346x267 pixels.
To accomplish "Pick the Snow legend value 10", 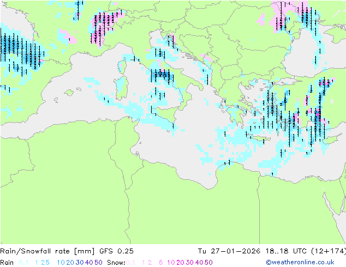I will pos(171,263).
